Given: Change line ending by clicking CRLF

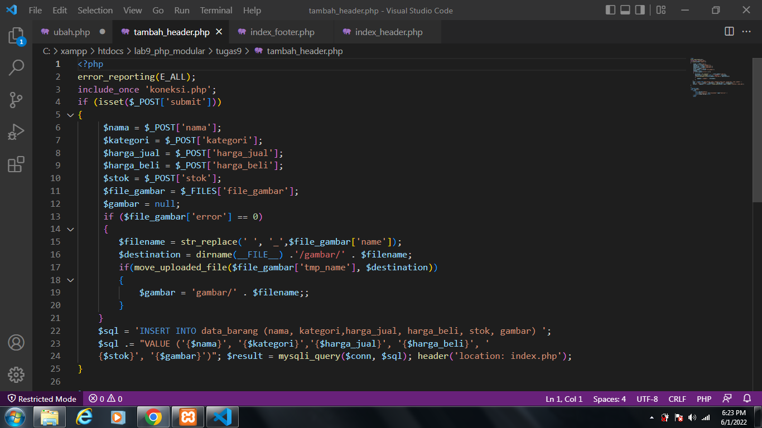Looking at the screenshot, I should click(x=677, y=398).
